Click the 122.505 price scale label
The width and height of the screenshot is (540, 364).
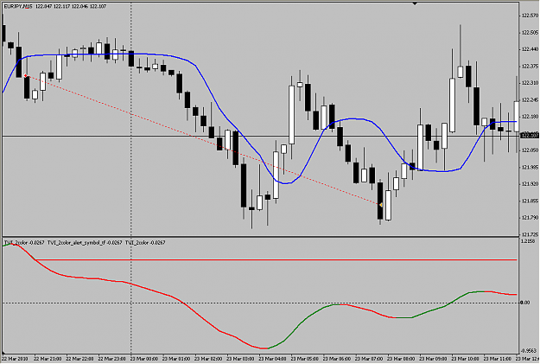(530, 32)
